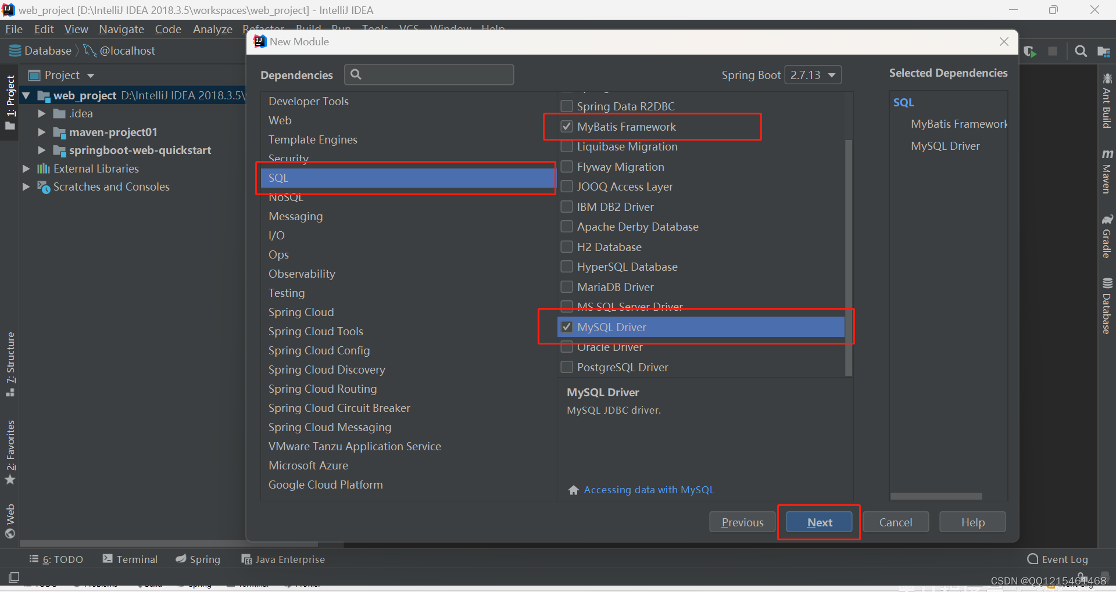Open the Terminal tool window
This screenshot has height=592, width=1116.
click(130, 559)
